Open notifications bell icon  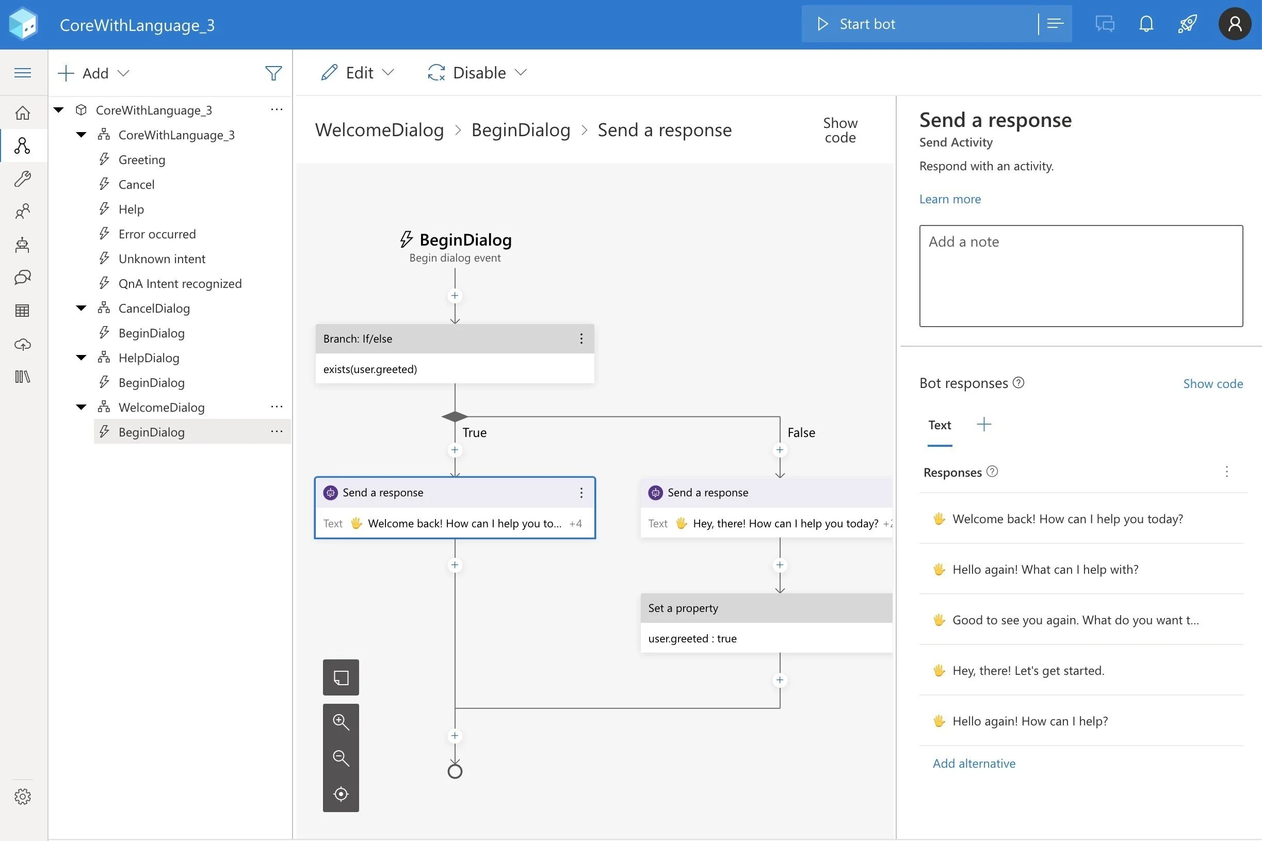click(x=1146, y=24)
